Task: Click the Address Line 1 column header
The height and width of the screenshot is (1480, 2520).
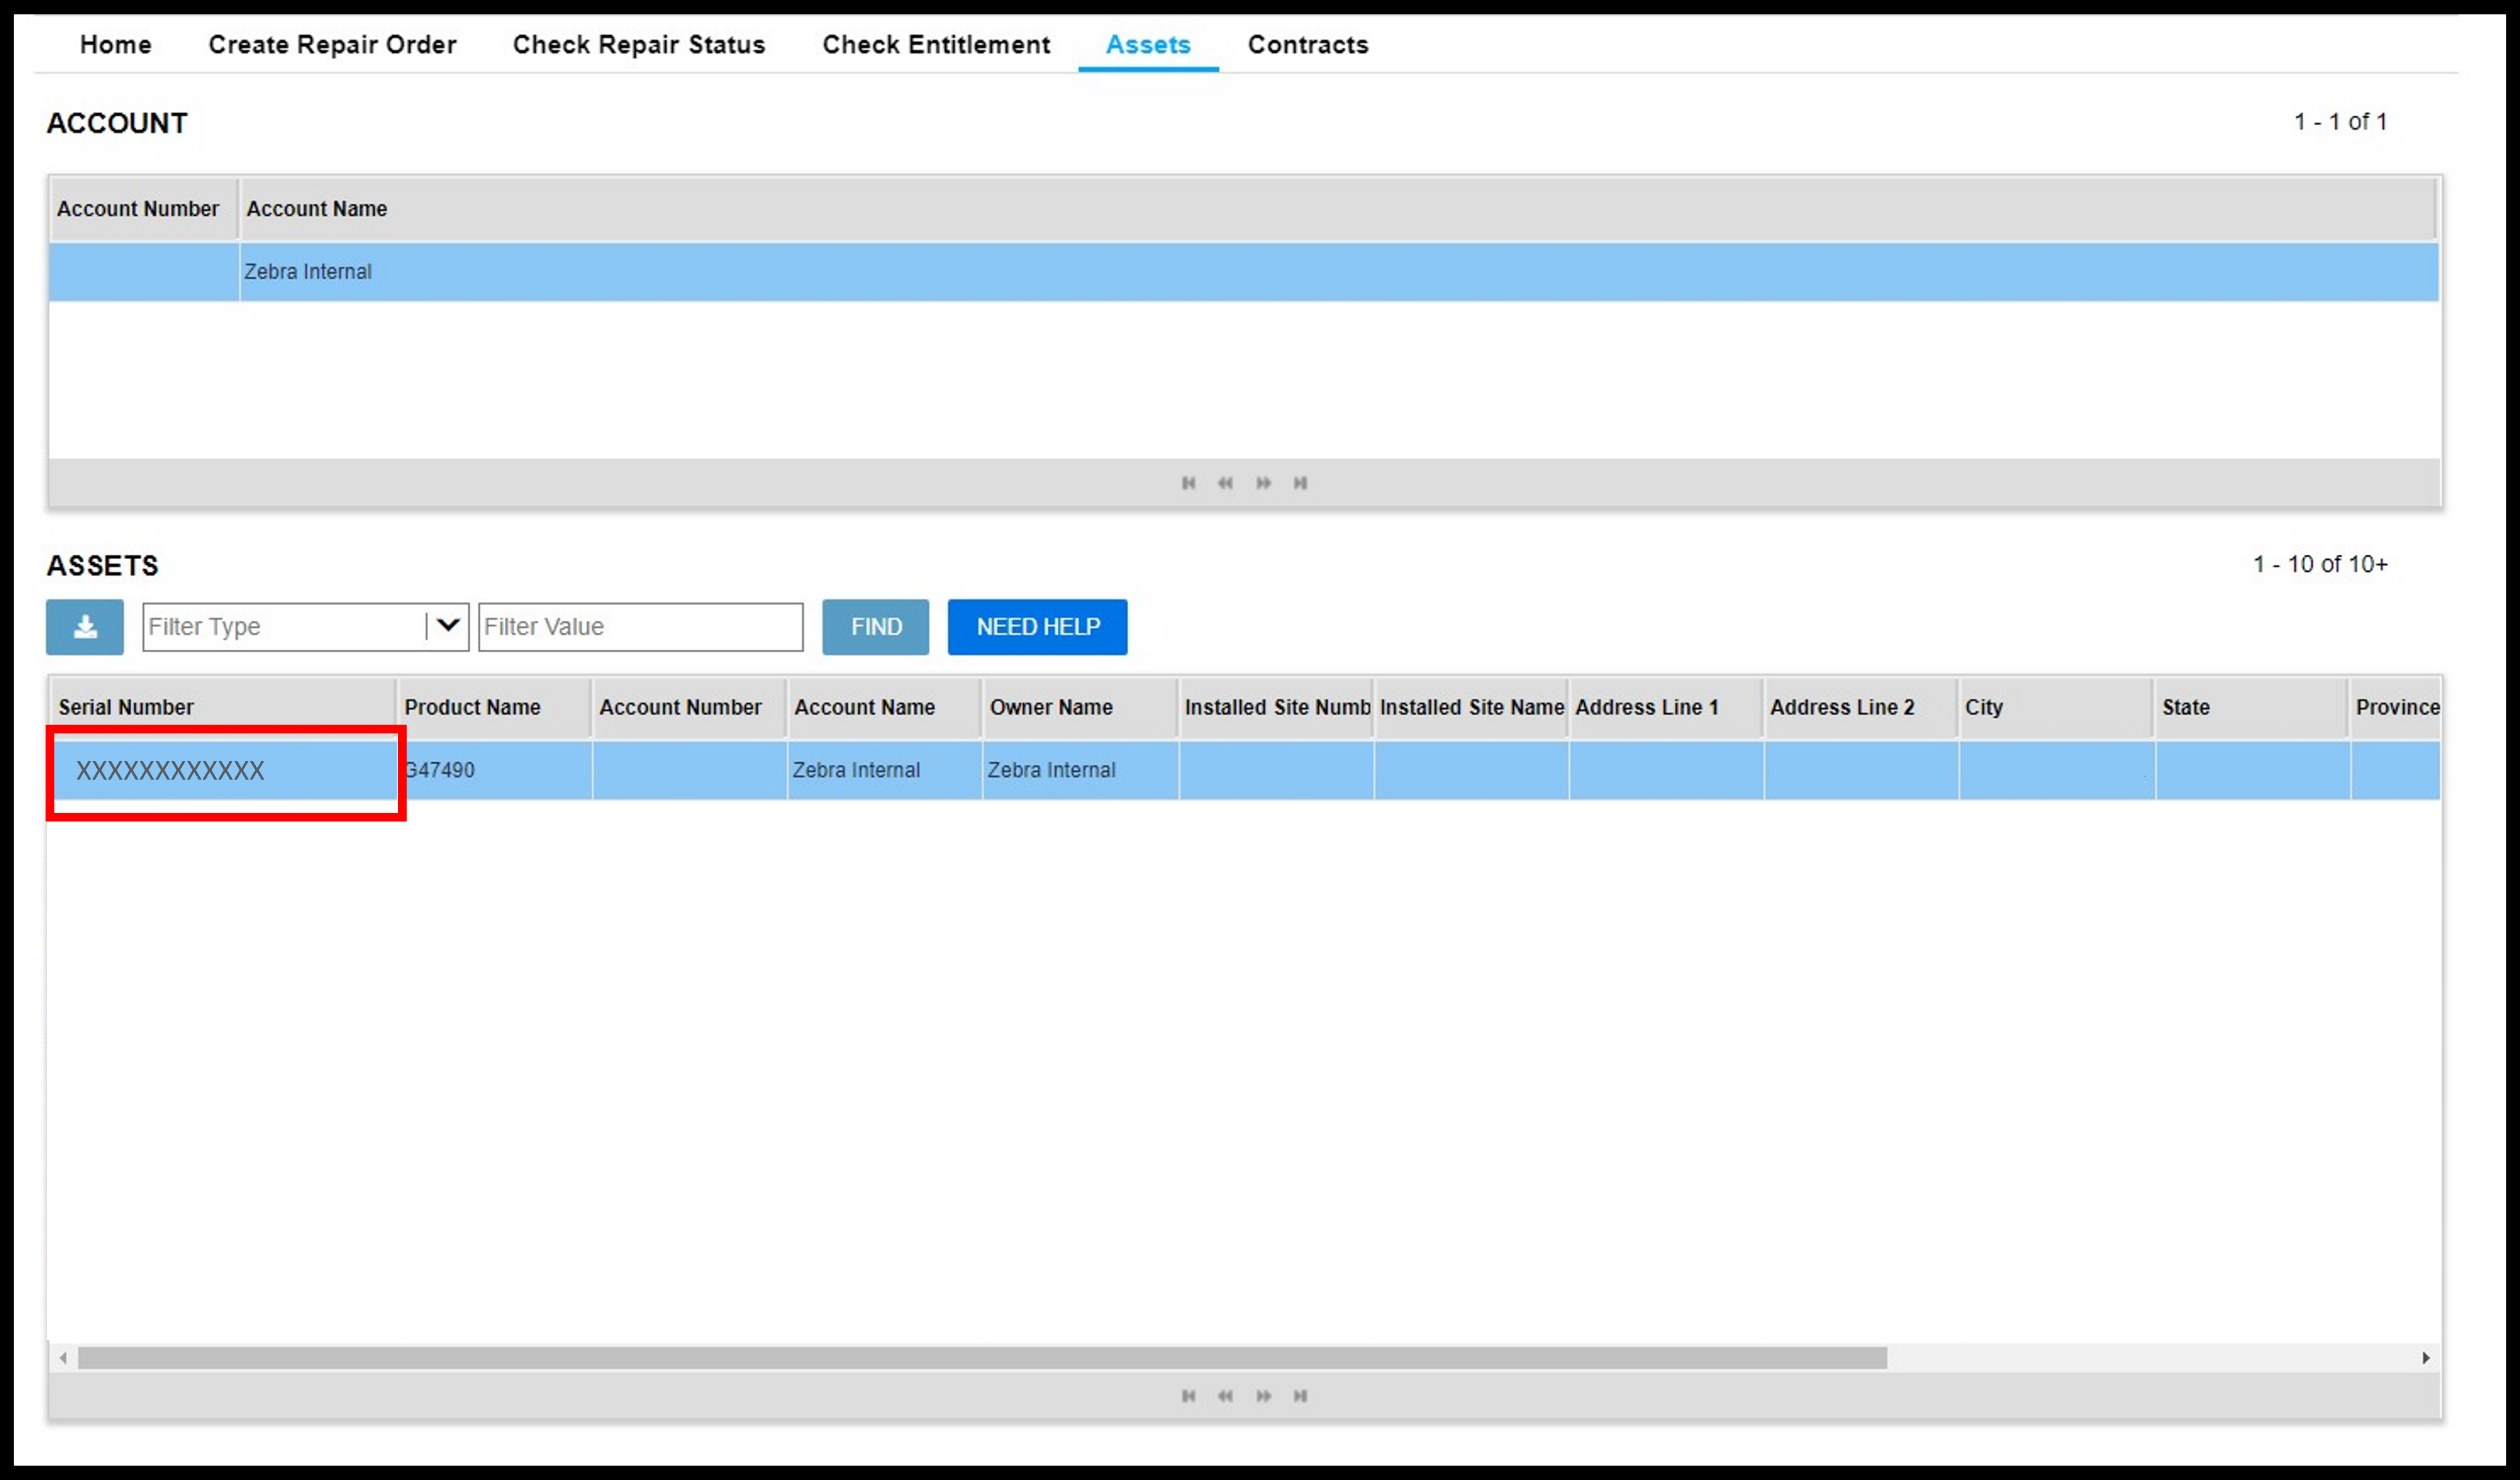Action: 1666,708
